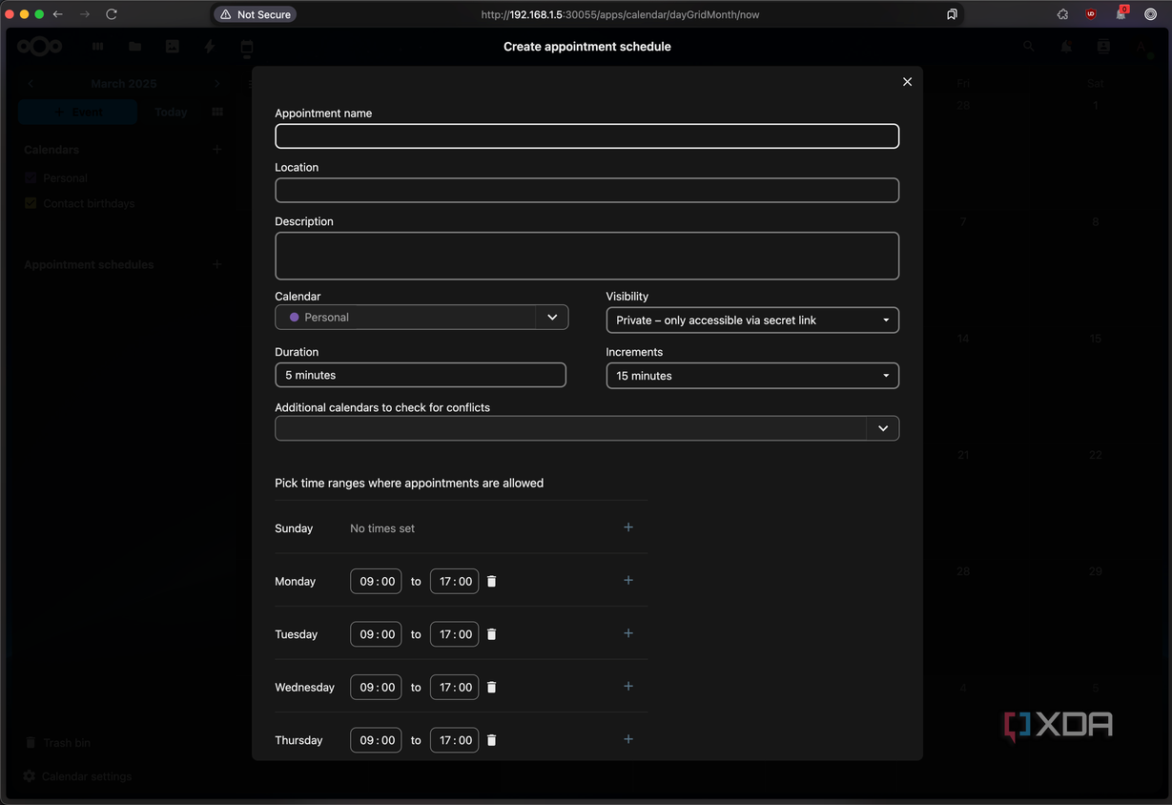The height and width of the screenshot is (805, 1172).
Task: Reload the page with browser refresh
Action: (x=112, y=14)
